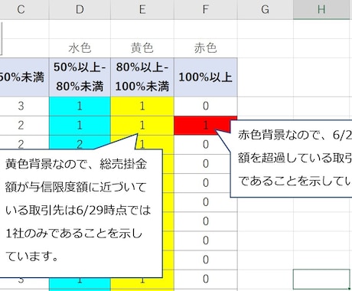This screenshot has height=291, width=352.
Task: Click the yellow 1 directly under 80%以上-100%未満 header
Action: click(142, 106)
